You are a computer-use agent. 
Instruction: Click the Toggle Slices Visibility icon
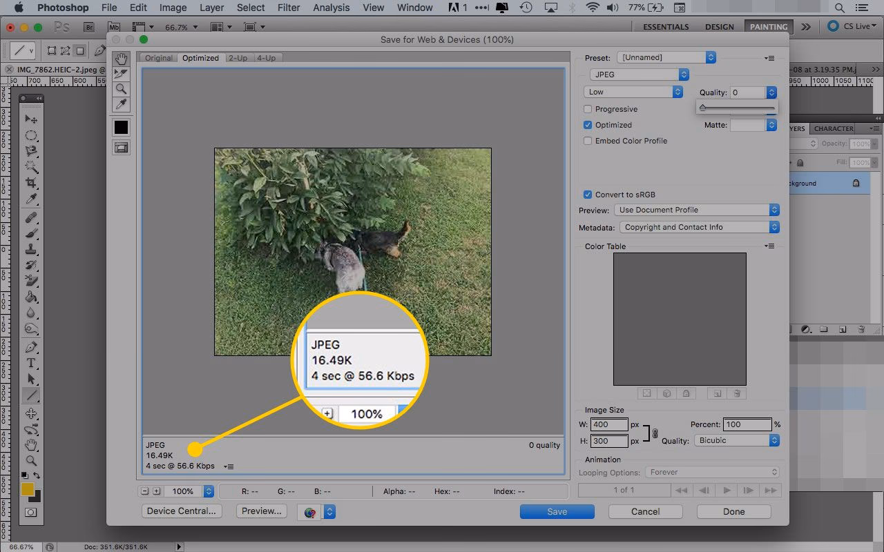121,147
